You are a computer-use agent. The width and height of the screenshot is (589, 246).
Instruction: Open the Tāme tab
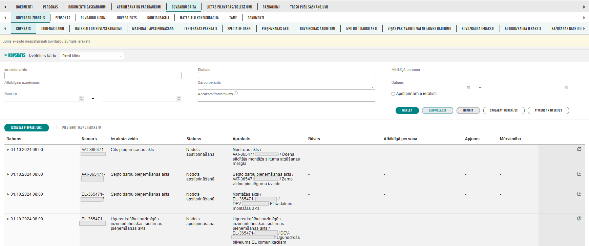pyautogui.click(x=233, y=18)
